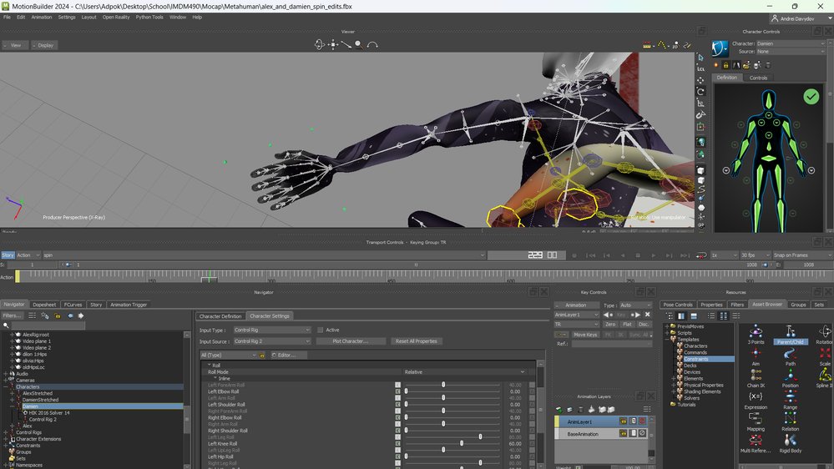Select the Chain IK constraint asset
This screenshot has height=469, width=834.
756,379
